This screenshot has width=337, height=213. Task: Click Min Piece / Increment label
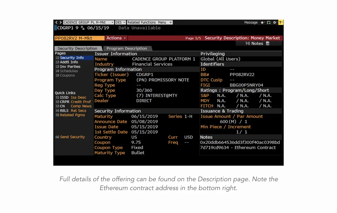225,127
